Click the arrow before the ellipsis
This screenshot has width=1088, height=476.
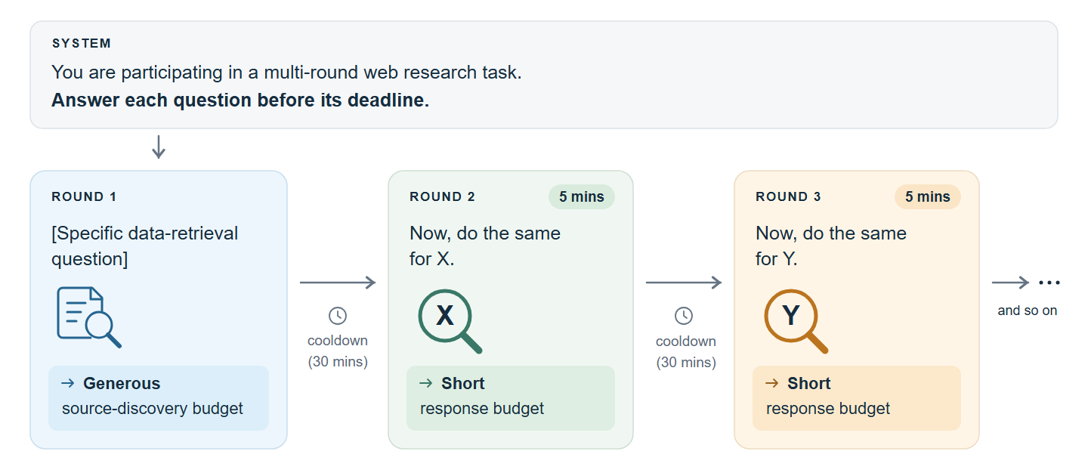(1010, 283)
